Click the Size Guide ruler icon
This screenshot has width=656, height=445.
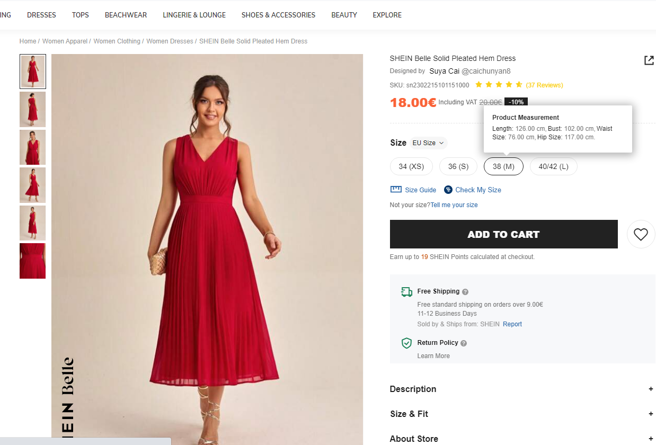click(396, 190)
